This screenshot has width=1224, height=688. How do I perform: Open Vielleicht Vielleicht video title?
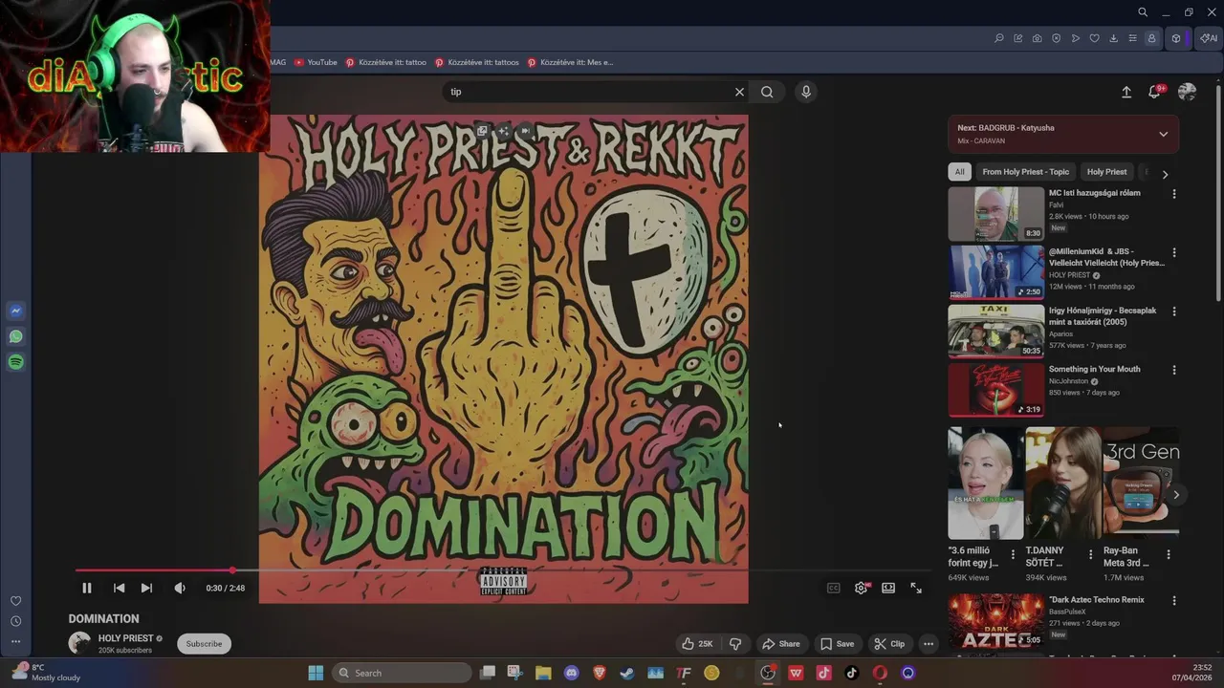[x=1106, y=257]
